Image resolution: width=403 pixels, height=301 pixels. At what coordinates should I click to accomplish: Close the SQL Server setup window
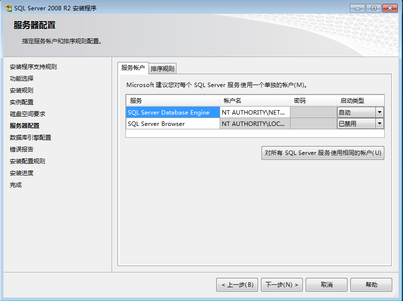click(390, 8)
